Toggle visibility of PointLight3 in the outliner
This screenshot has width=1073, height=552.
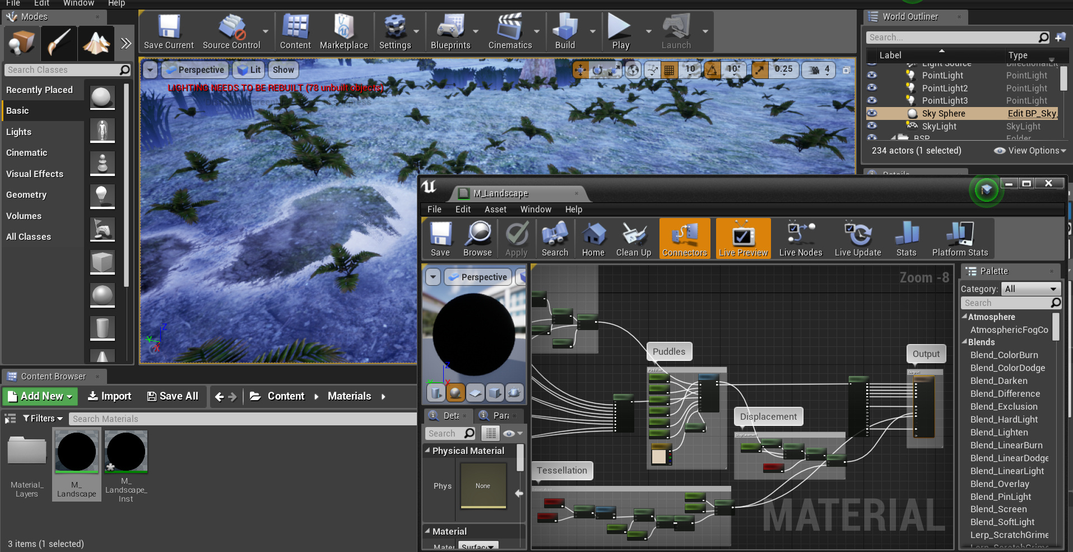[x=872, y=100]
